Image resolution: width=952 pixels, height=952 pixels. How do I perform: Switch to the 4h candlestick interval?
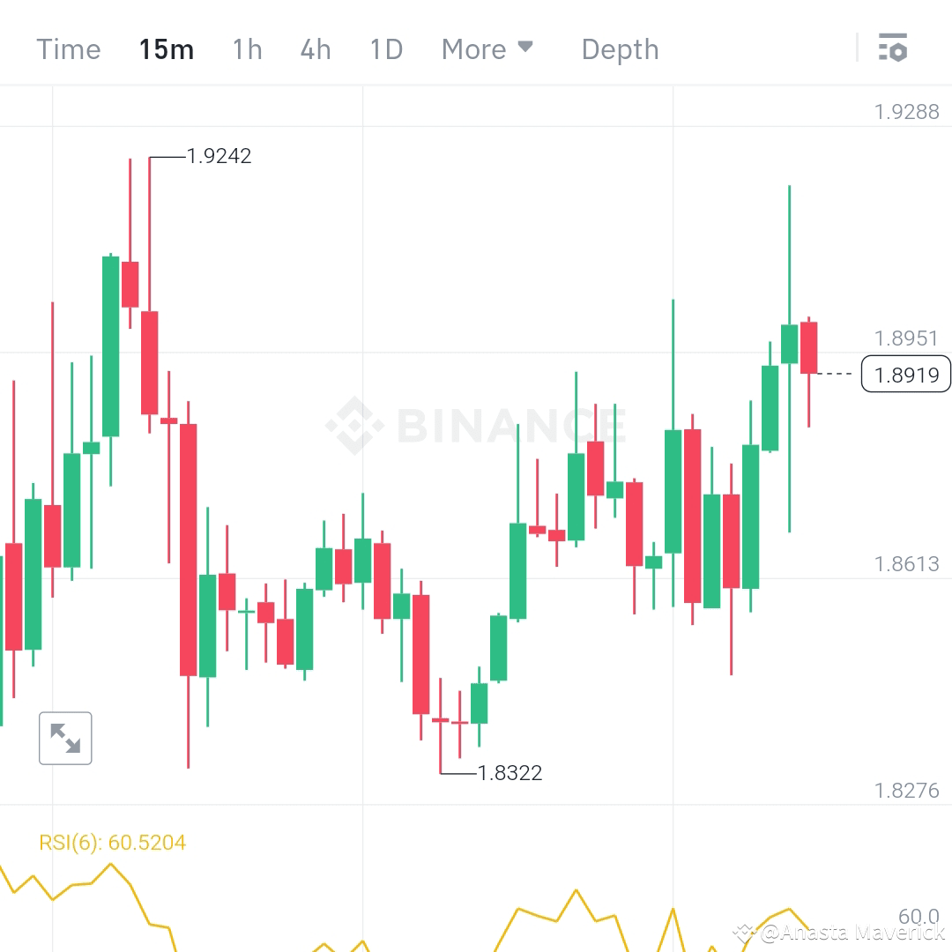tap(315, 50)
